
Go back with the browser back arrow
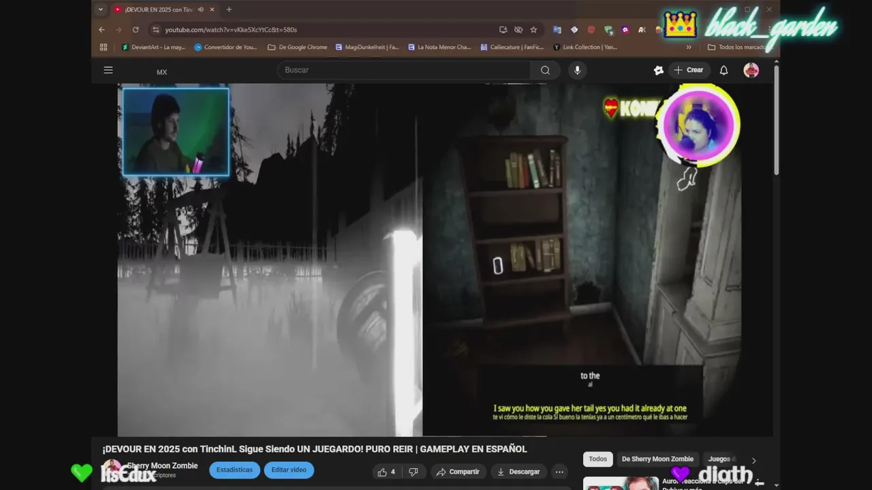102,30
